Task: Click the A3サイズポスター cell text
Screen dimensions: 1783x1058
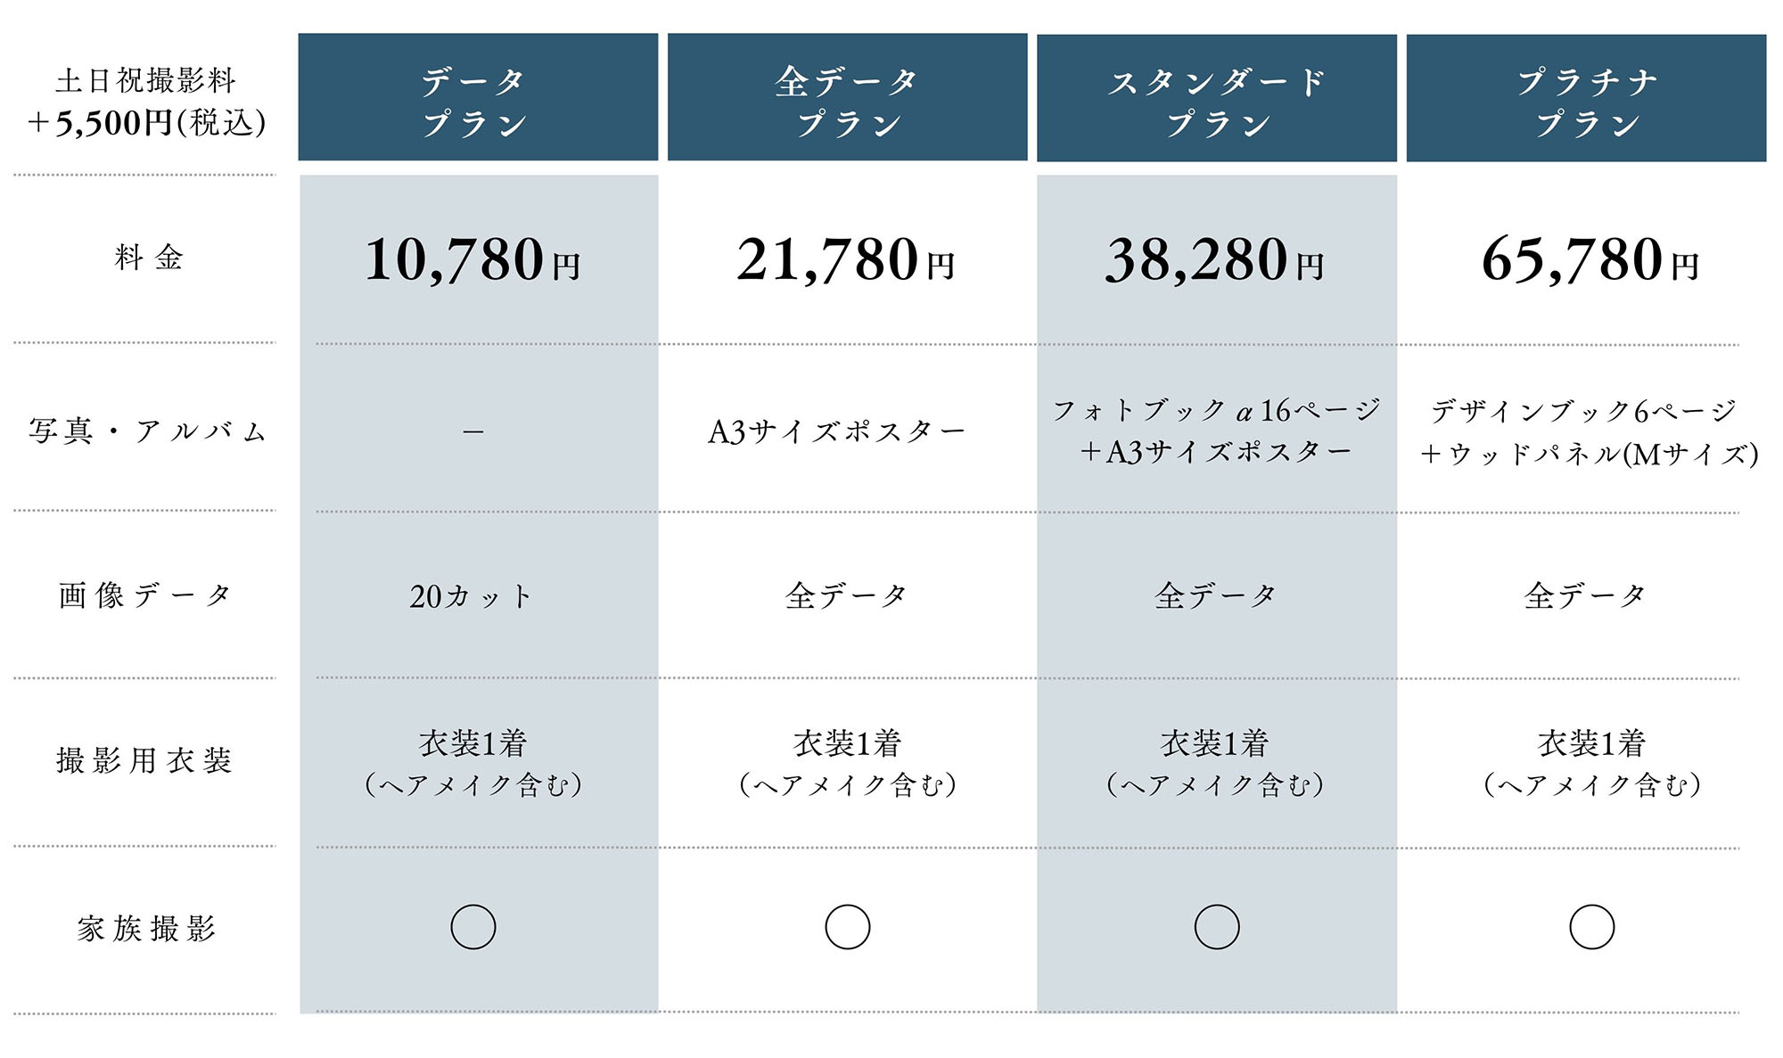Action: point(836,432)
